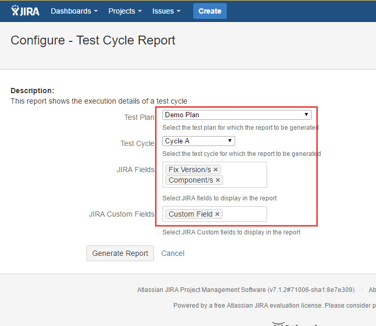Click the Generate Report button
Screen dimensions: 376x326
coord(120,253)
